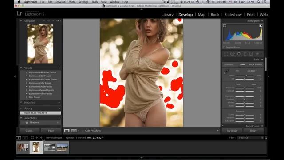The height and width of the screenshot is (160, 284).
Task: Choose Black & White treatment
Action: pyautogui.click(x=255, y=64)
